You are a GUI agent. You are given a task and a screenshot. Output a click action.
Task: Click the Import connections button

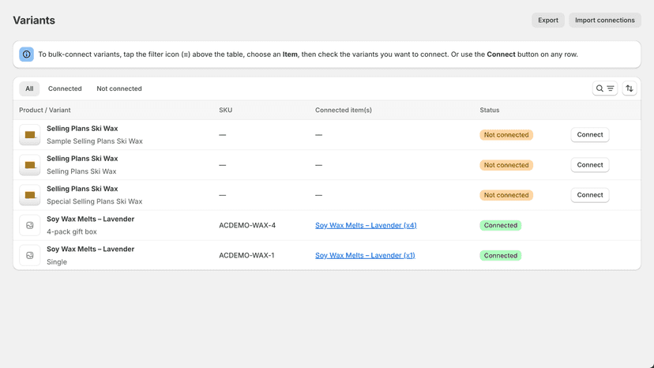(x=605, y=20)
